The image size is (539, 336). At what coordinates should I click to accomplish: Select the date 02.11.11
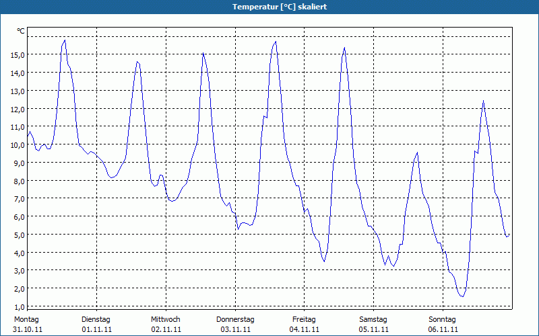click(x=166, y=330)
